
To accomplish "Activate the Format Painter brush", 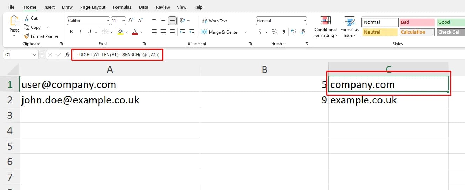I will click(x=41, y=36).
